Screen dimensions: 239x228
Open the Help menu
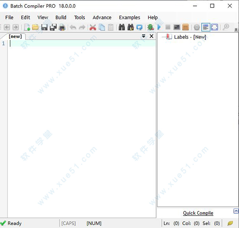point(153,18)
